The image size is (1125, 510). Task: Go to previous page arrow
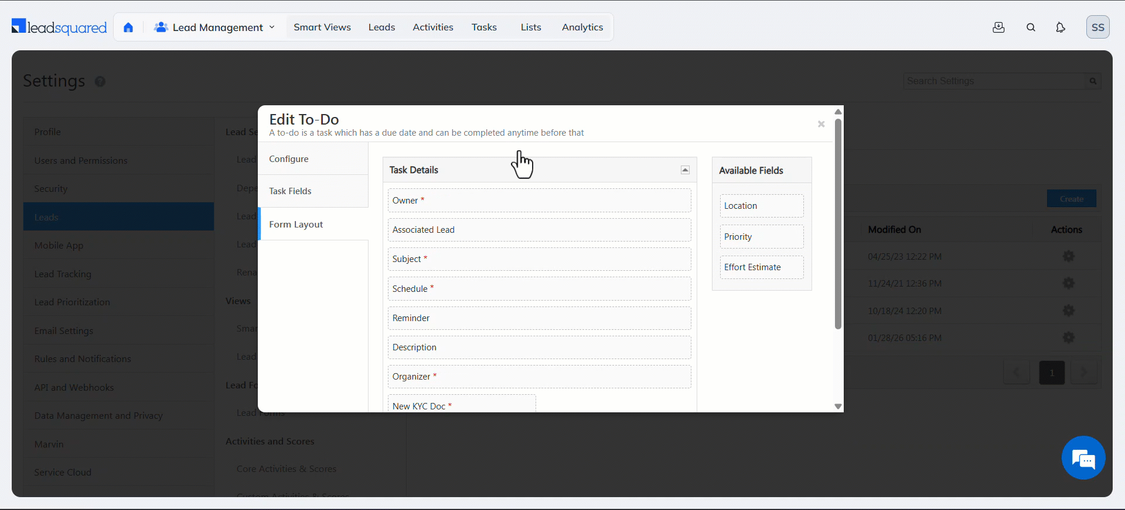pos(1017,373)
